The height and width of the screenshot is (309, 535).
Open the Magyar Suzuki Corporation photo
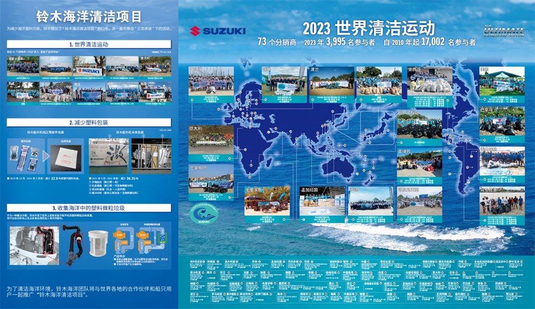pyautogui.click(x=89, y=66)
